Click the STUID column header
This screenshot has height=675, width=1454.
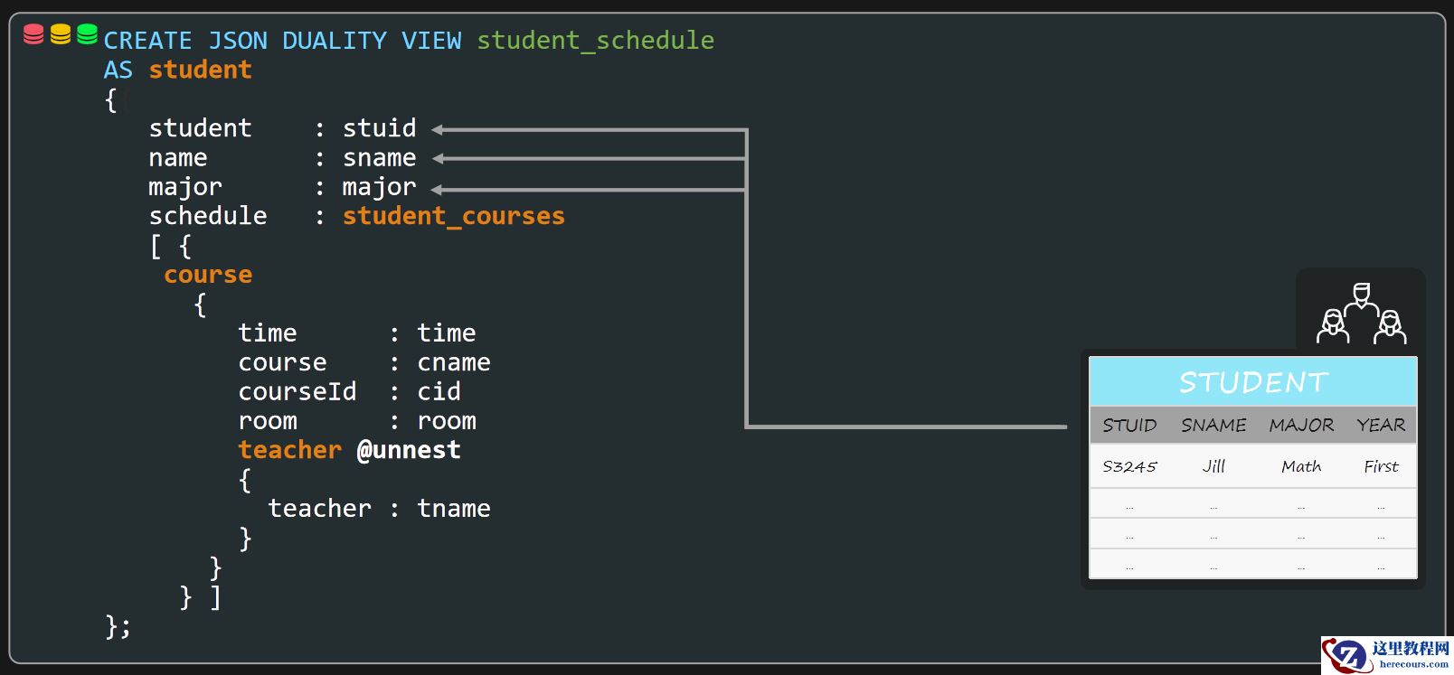click(x=1129, y=426)
